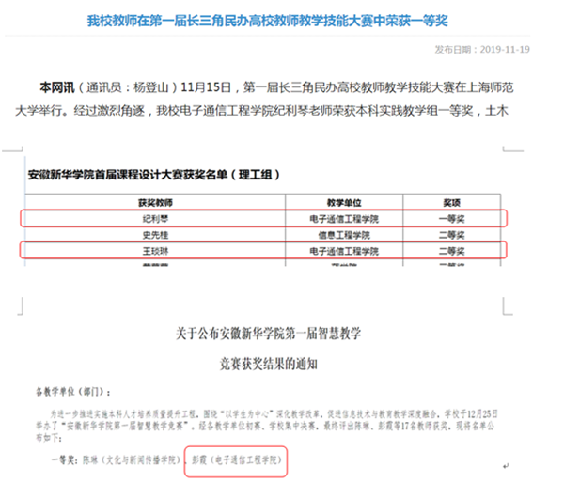Click the 信息工程学院 cell
The image size is (564, 498).
[347, 235]
